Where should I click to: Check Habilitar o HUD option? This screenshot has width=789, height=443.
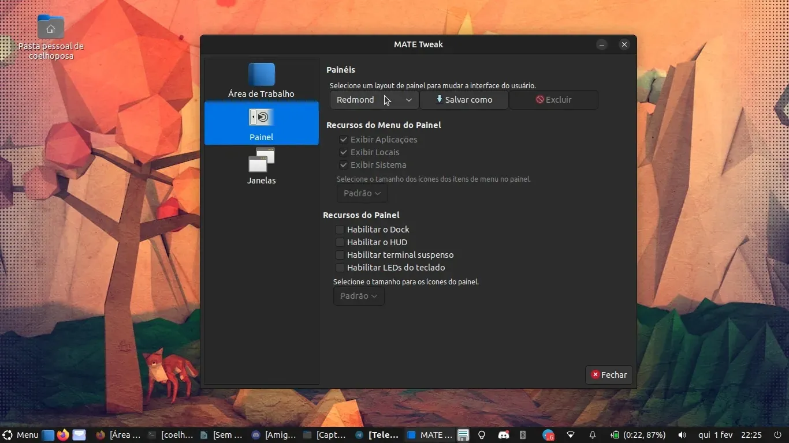pyautogui.click(x=340, y=242)
